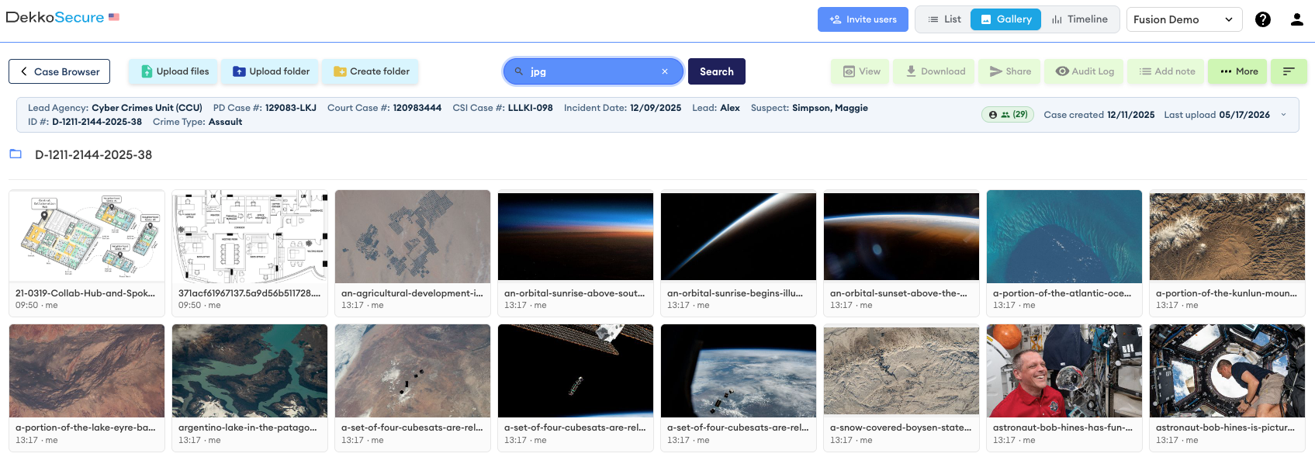Viewport: 1315px width, 457px height.
Task: Select the a-portion-of-the-atlantic-oce thumbnail
Action: point(1064,236)
